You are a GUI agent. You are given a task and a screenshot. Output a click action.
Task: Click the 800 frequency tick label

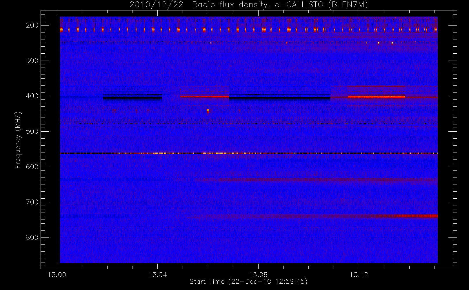(32, 238)
